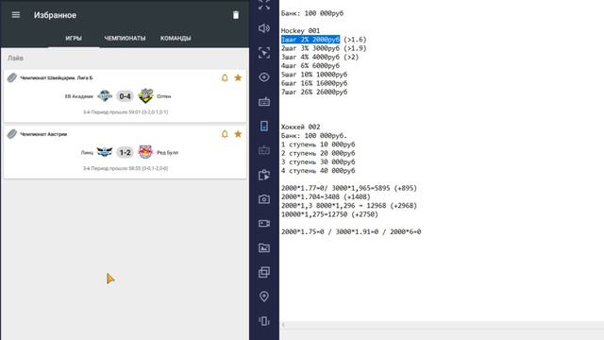Viewport: 604px width, 340px height.
Task: Click the eye icon in the emulator sidebar
Action: (264, 77)
